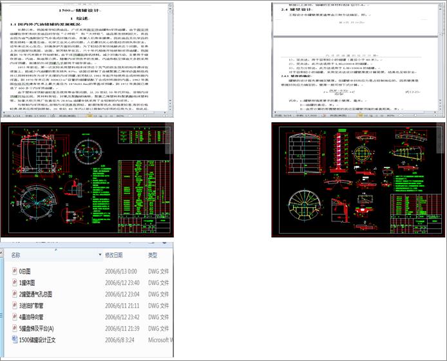Click the DWG icon beside 5罐盘梯及平台(A)
The image size is (447, 361).
[15, 328]
